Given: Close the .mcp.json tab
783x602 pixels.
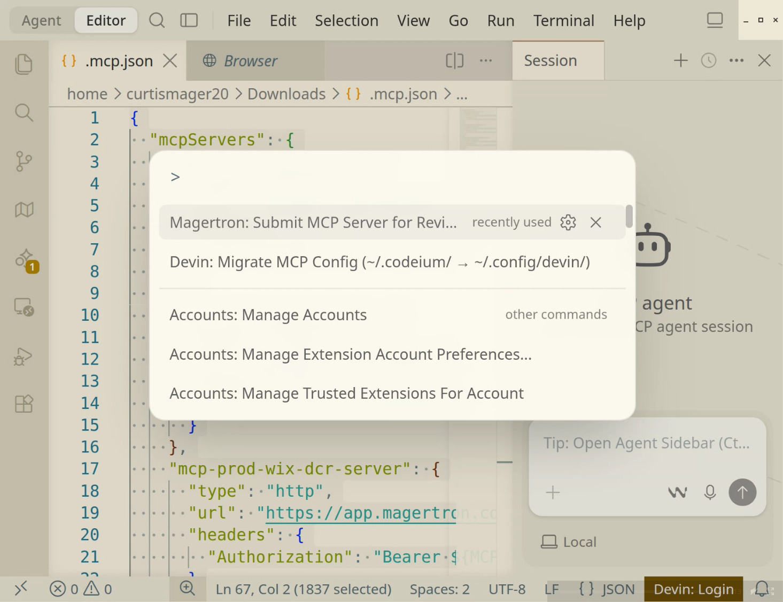Looking at the screenshot, I should click(170, 61).
